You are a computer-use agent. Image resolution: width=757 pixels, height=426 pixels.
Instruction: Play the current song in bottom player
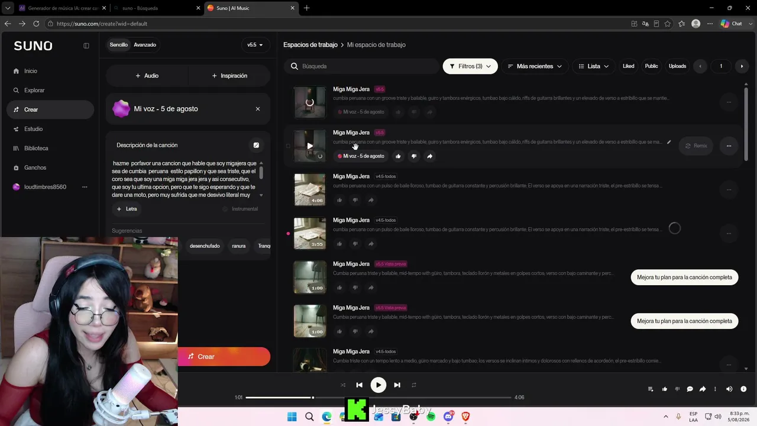coord(378,385)
